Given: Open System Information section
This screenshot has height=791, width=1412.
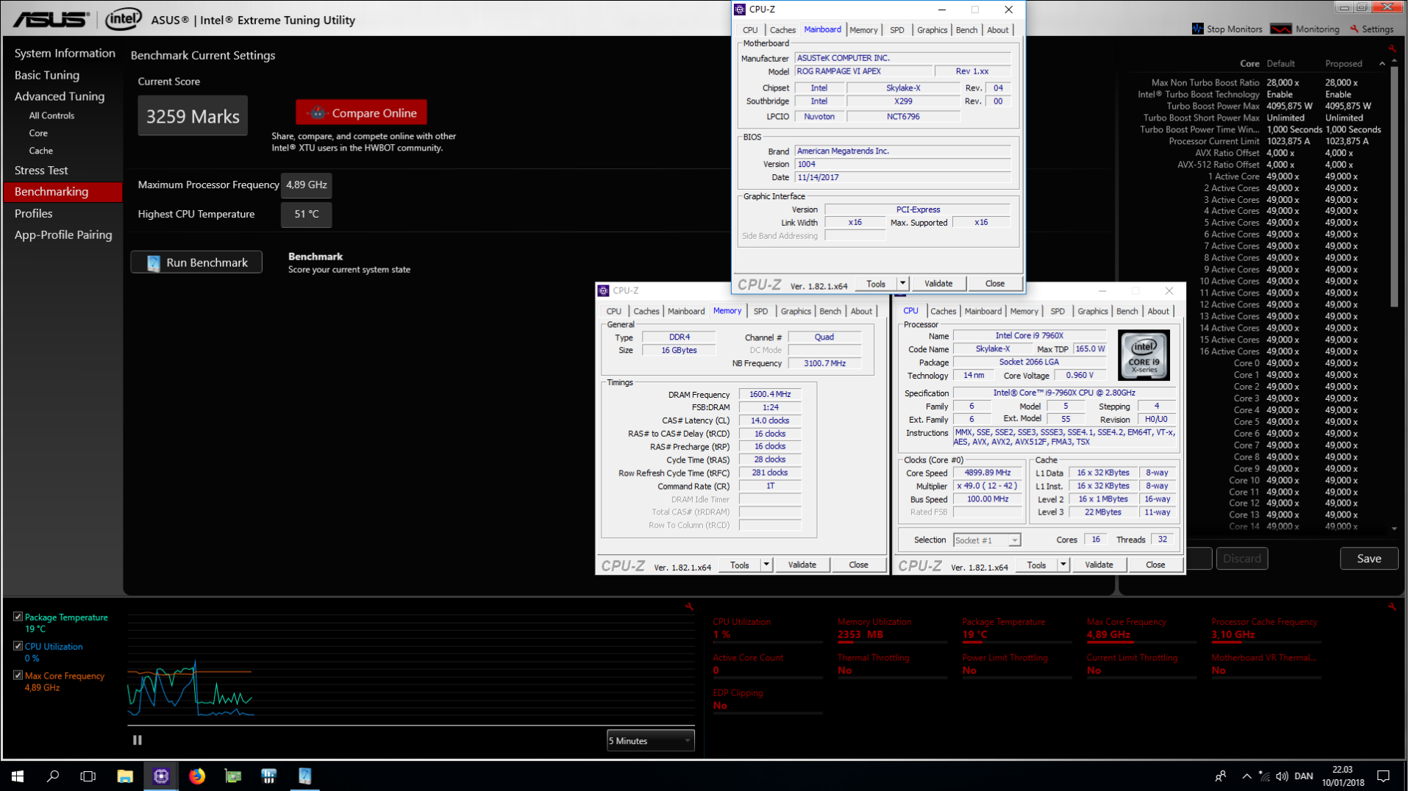Looking at the screenshot, I should pyautogui.click(x=65, y=53).
